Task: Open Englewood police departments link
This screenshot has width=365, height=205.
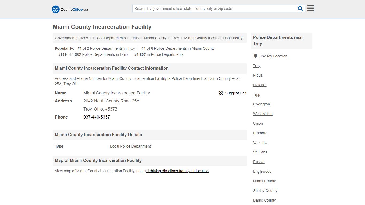Action: (x=262, y=171)
